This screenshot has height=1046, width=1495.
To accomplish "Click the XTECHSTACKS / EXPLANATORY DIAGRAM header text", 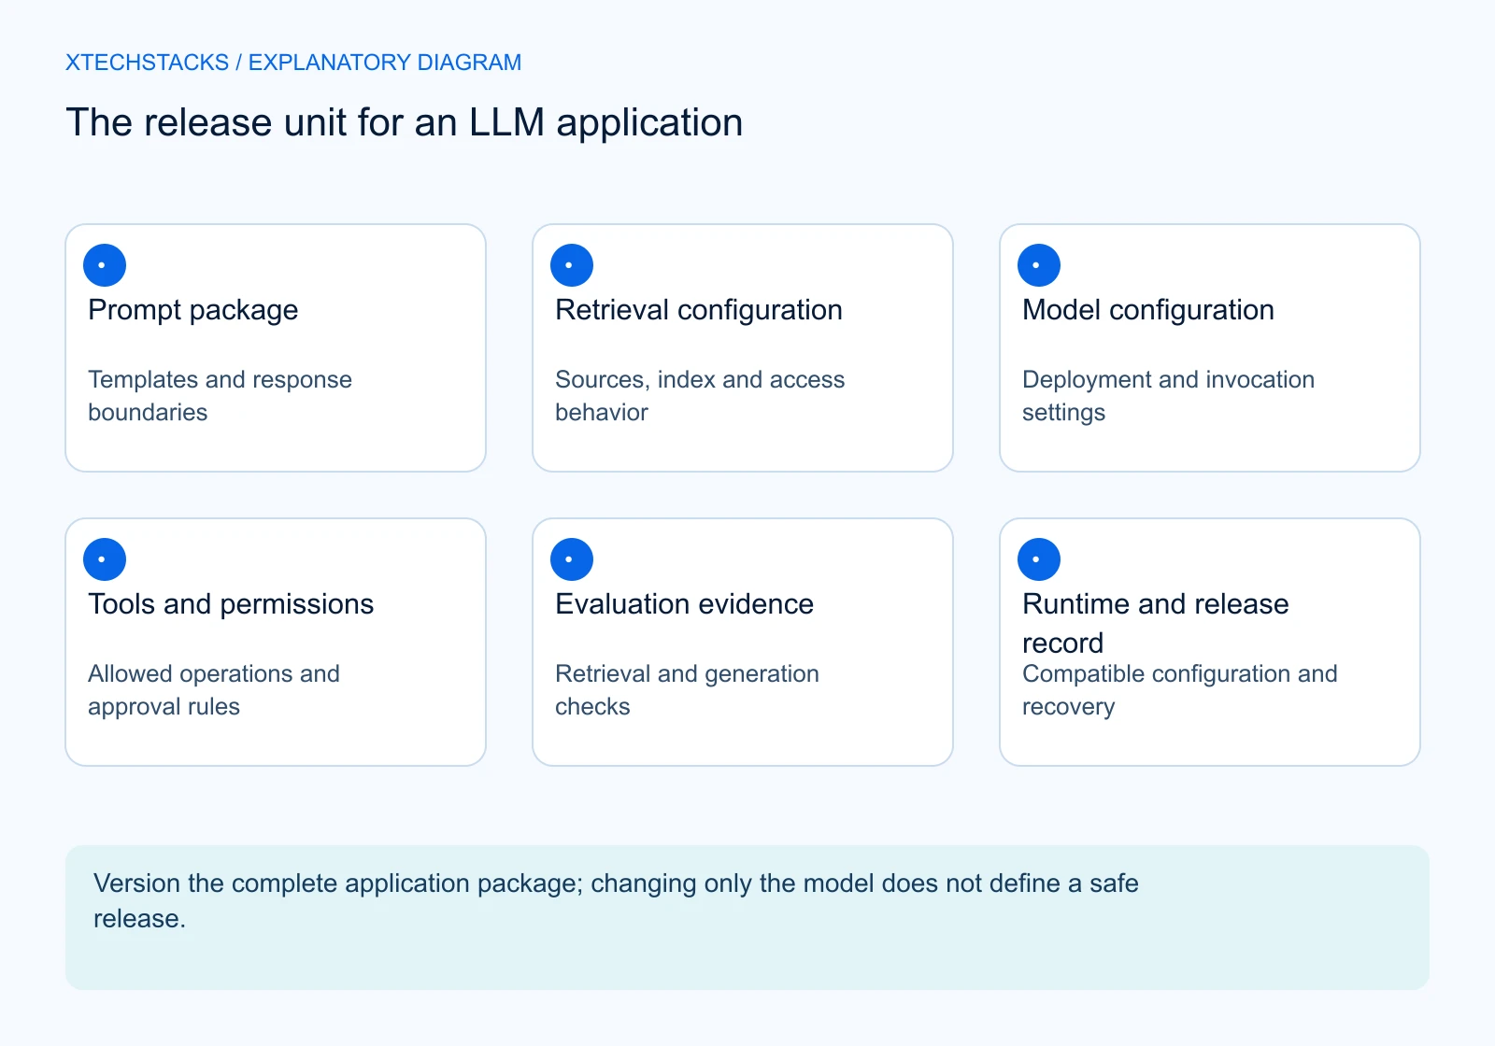I will pos(293,63).
